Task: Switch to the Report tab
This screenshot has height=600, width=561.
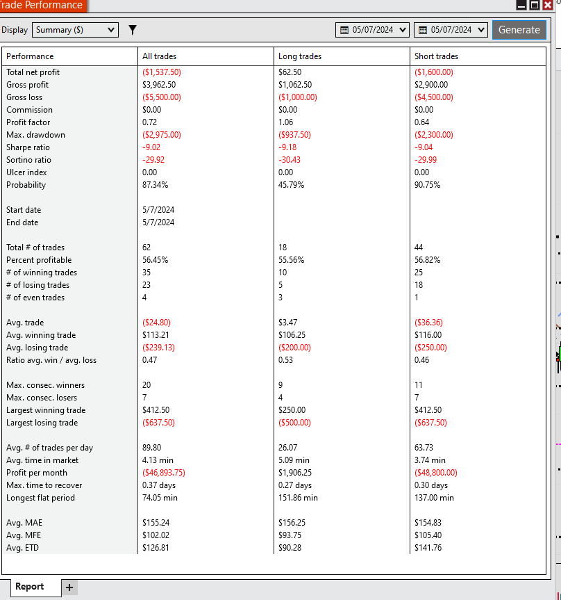Action: tap(30, 587)
